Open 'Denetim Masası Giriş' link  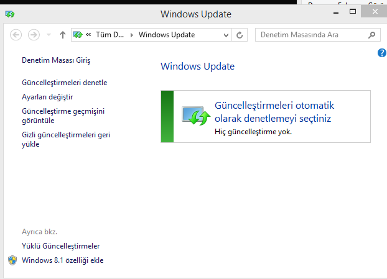56,60
